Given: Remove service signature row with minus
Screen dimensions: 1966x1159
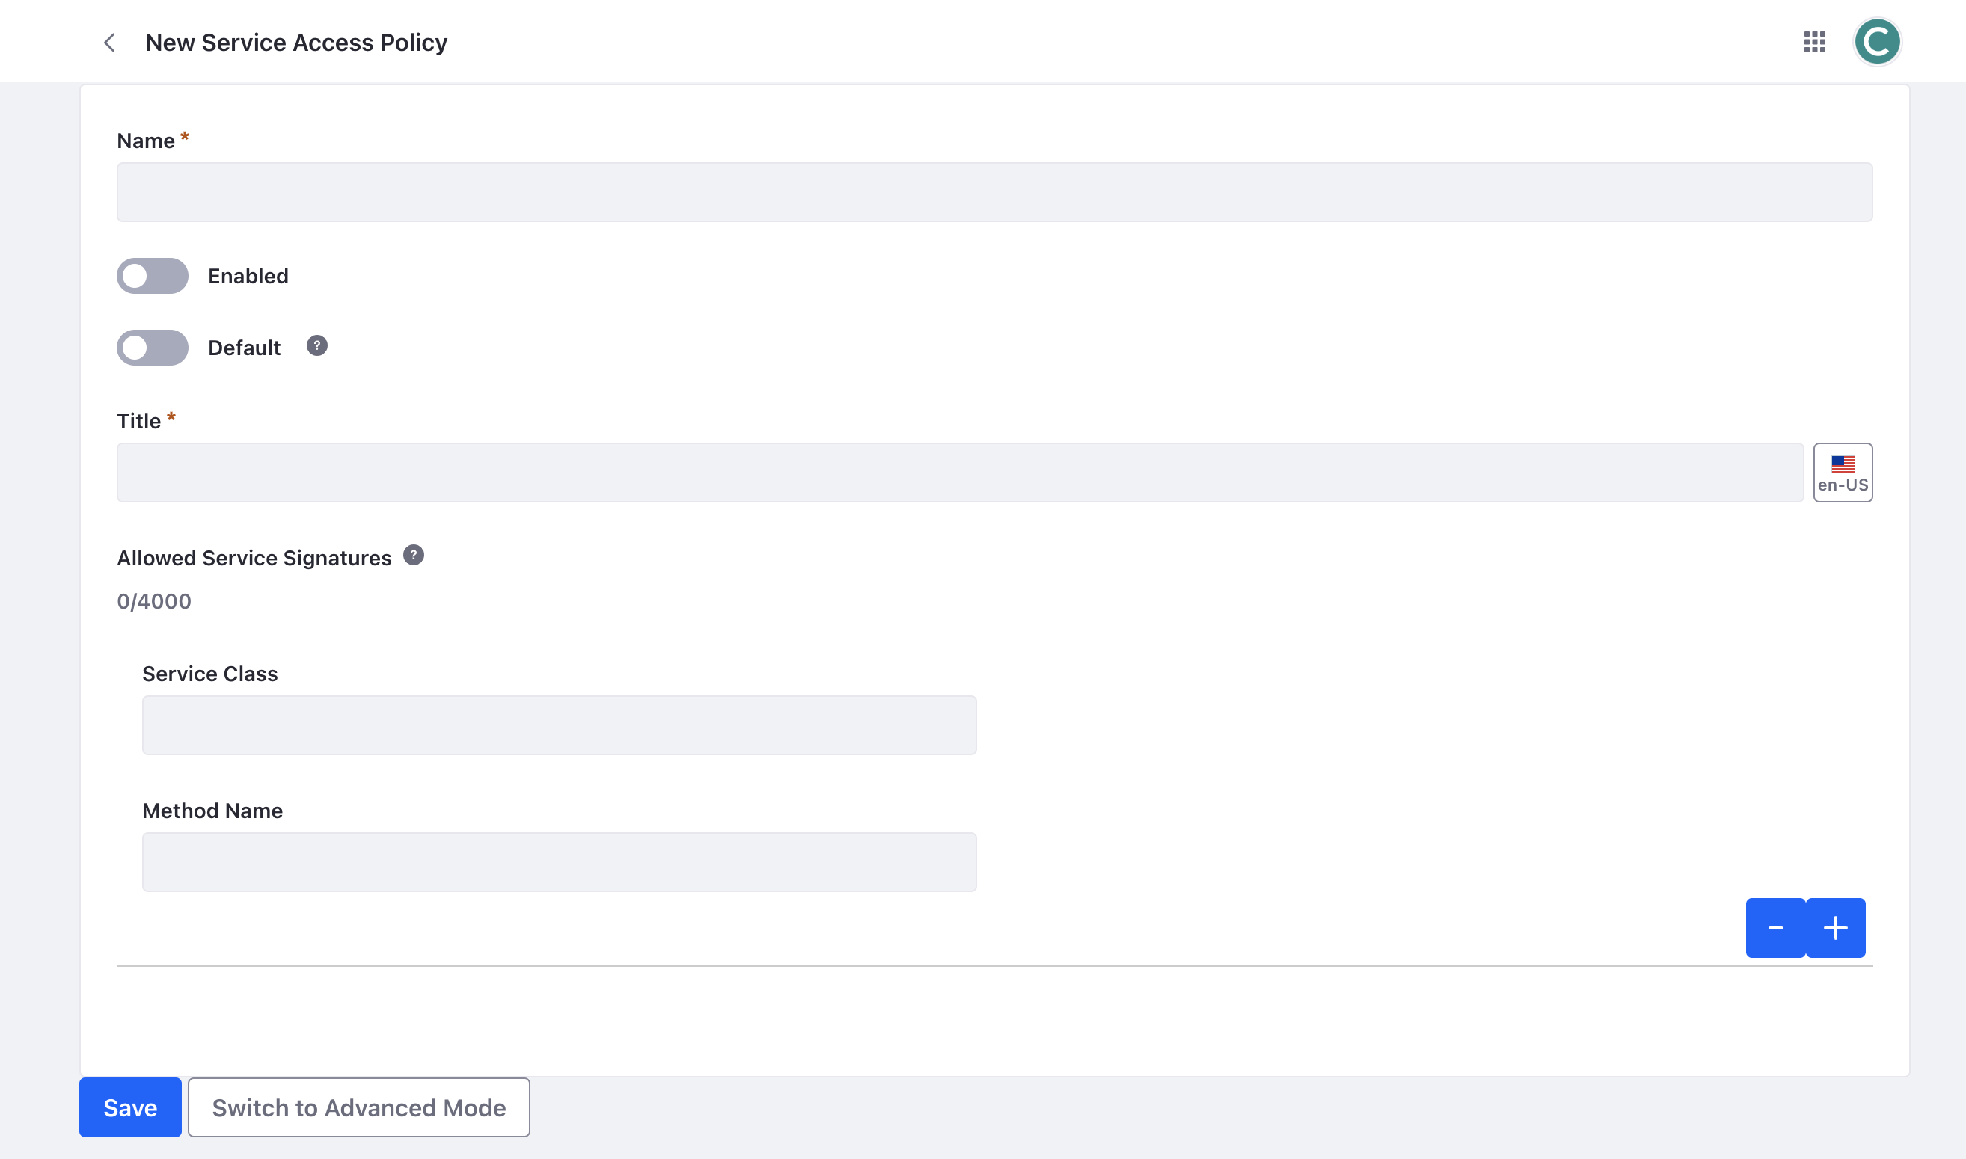Looking at the screenshot, I should (1775, 928).
